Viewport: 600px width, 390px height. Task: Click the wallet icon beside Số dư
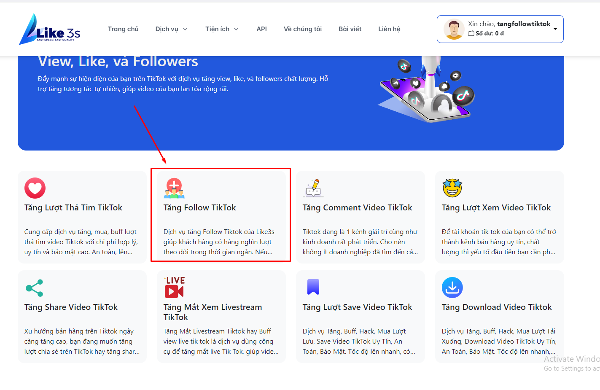471,33
